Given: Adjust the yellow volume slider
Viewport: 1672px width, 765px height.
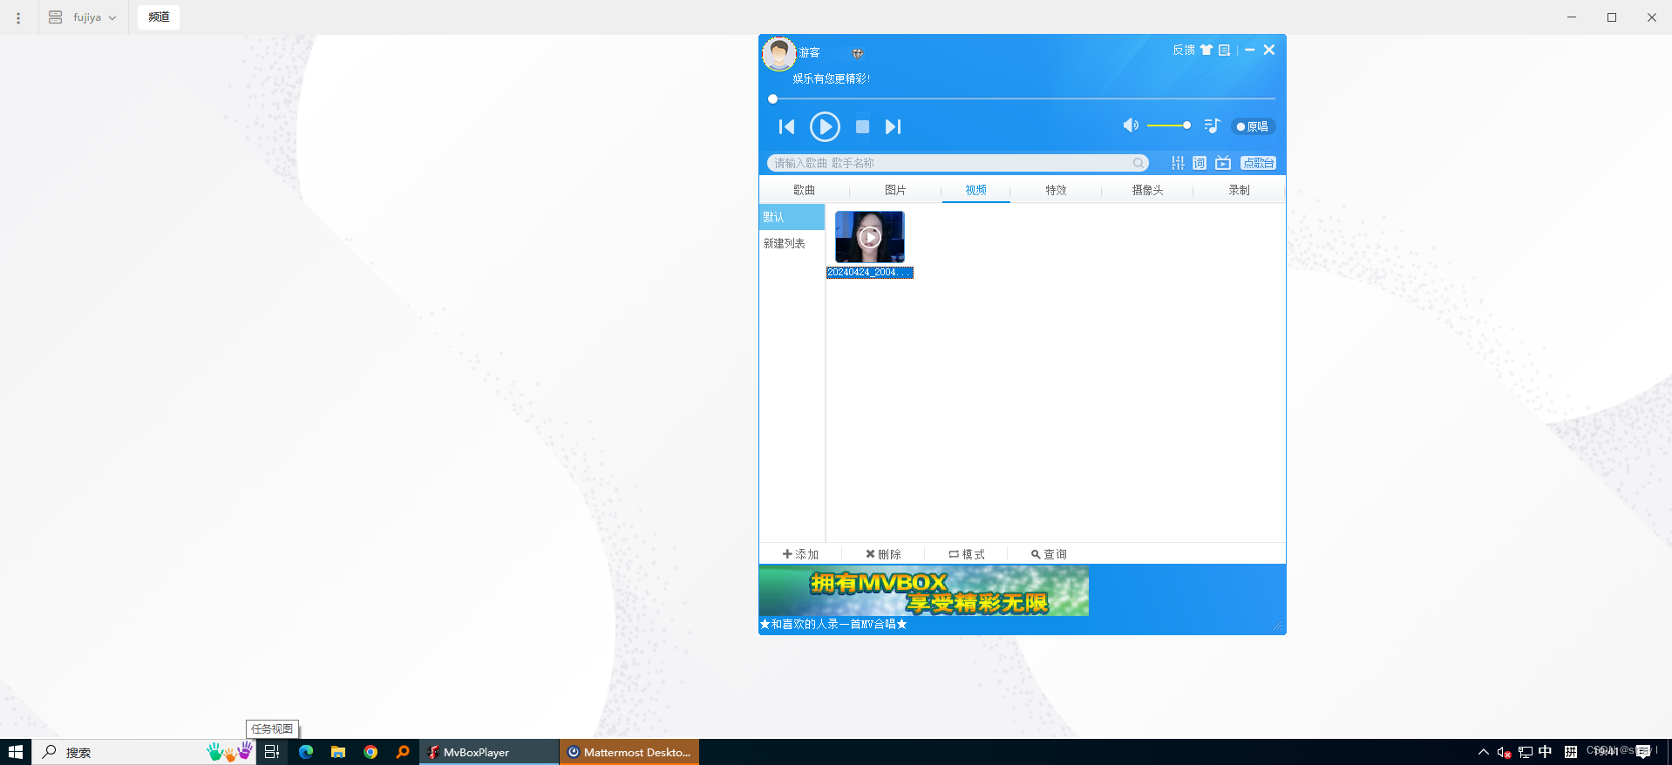Looking at the screenshot, I should click(1169, 125).
